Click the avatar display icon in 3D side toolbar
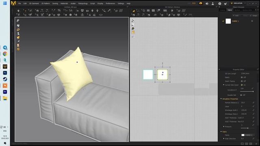The image size is (260, 146). tap(18, 33)
